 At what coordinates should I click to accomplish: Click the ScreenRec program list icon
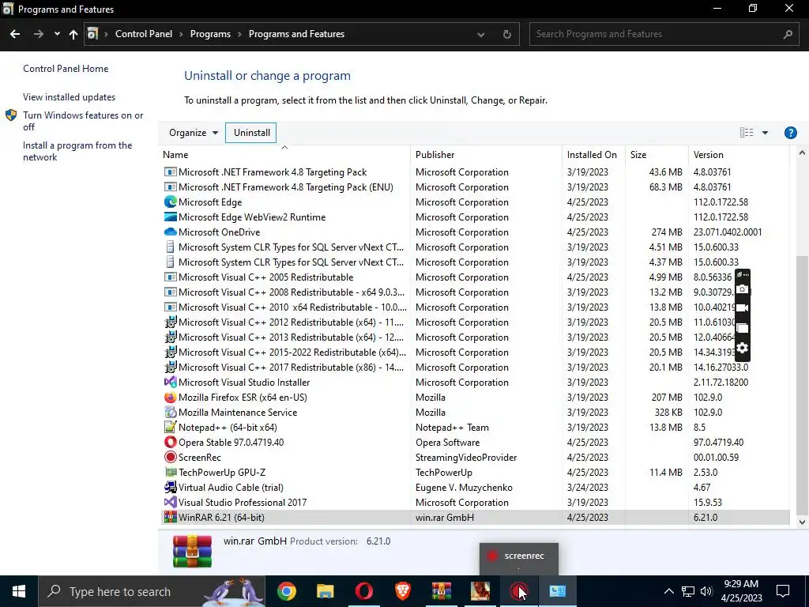pos(170,458)
